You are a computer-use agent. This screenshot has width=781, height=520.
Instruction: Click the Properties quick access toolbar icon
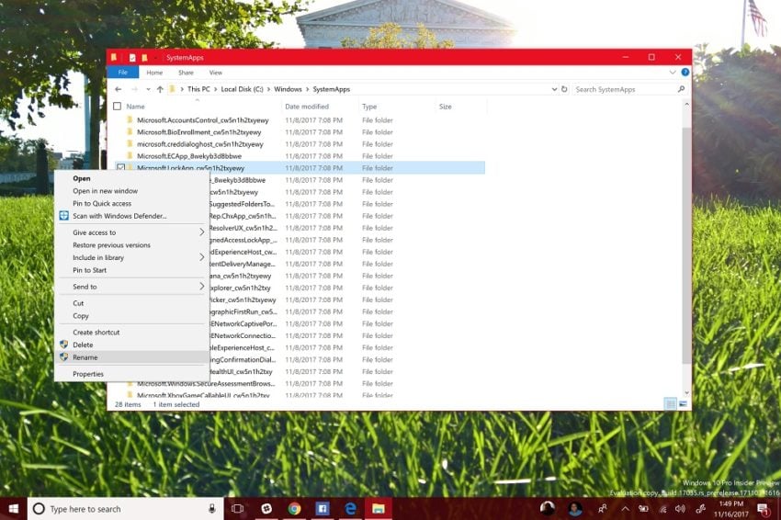(132, 58)
